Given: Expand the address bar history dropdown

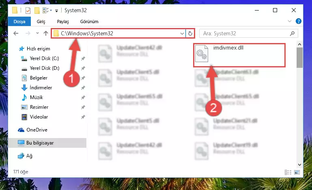Looking at the screenshot, I should click(x=182, y=33).
